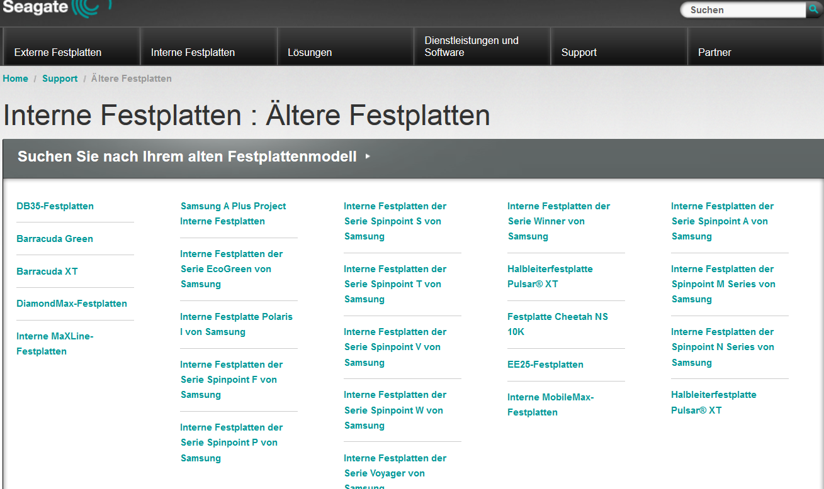Screen dimensions: 824x489
Task: Open Serie Spinpoint A von Samsung
Action: point(722,221)
